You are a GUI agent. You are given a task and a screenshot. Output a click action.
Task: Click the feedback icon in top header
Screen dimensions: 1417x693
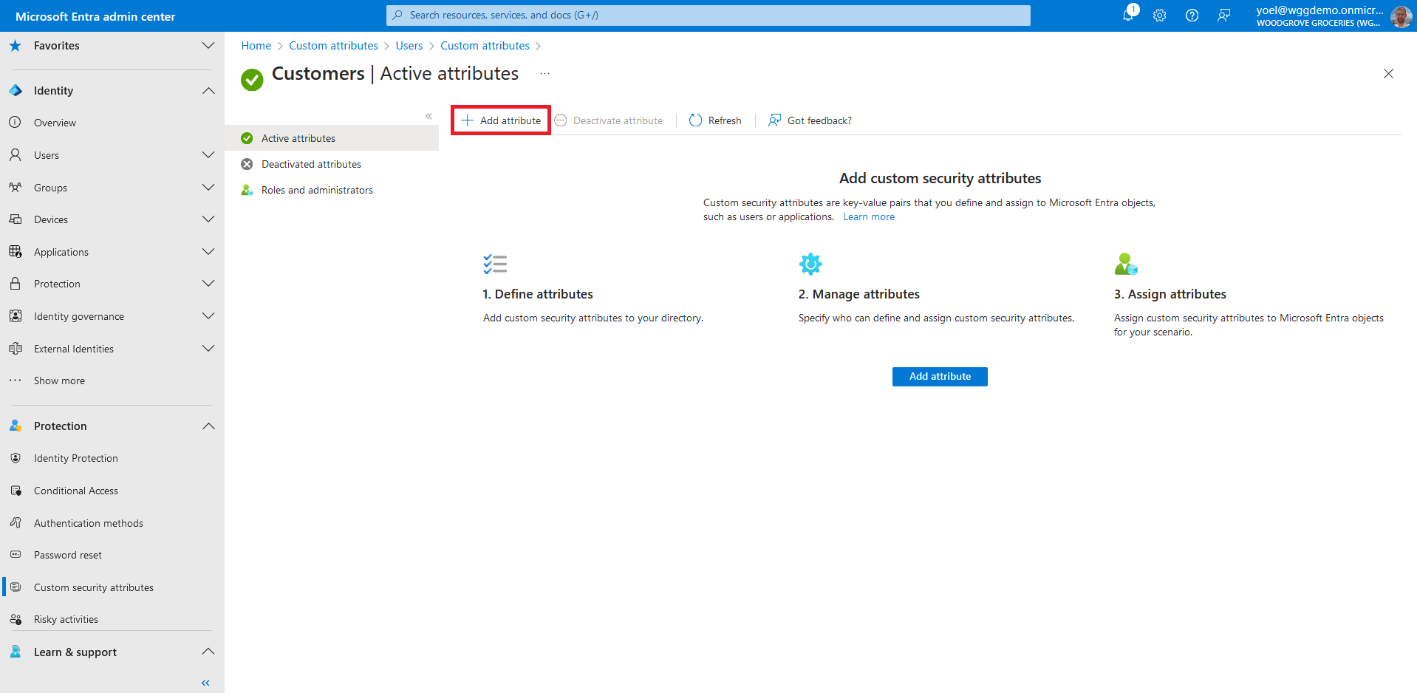point(1224,16)
